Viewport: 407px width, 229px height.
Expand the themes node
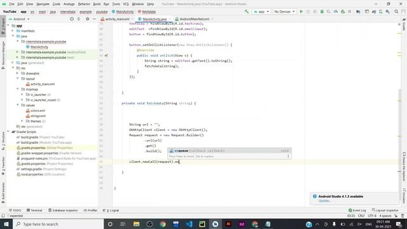[22, 121]
